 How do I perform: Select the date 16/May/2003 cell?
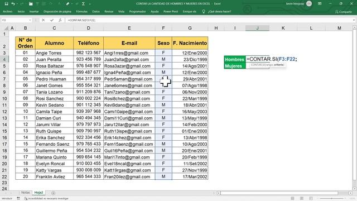pos(190,112)
